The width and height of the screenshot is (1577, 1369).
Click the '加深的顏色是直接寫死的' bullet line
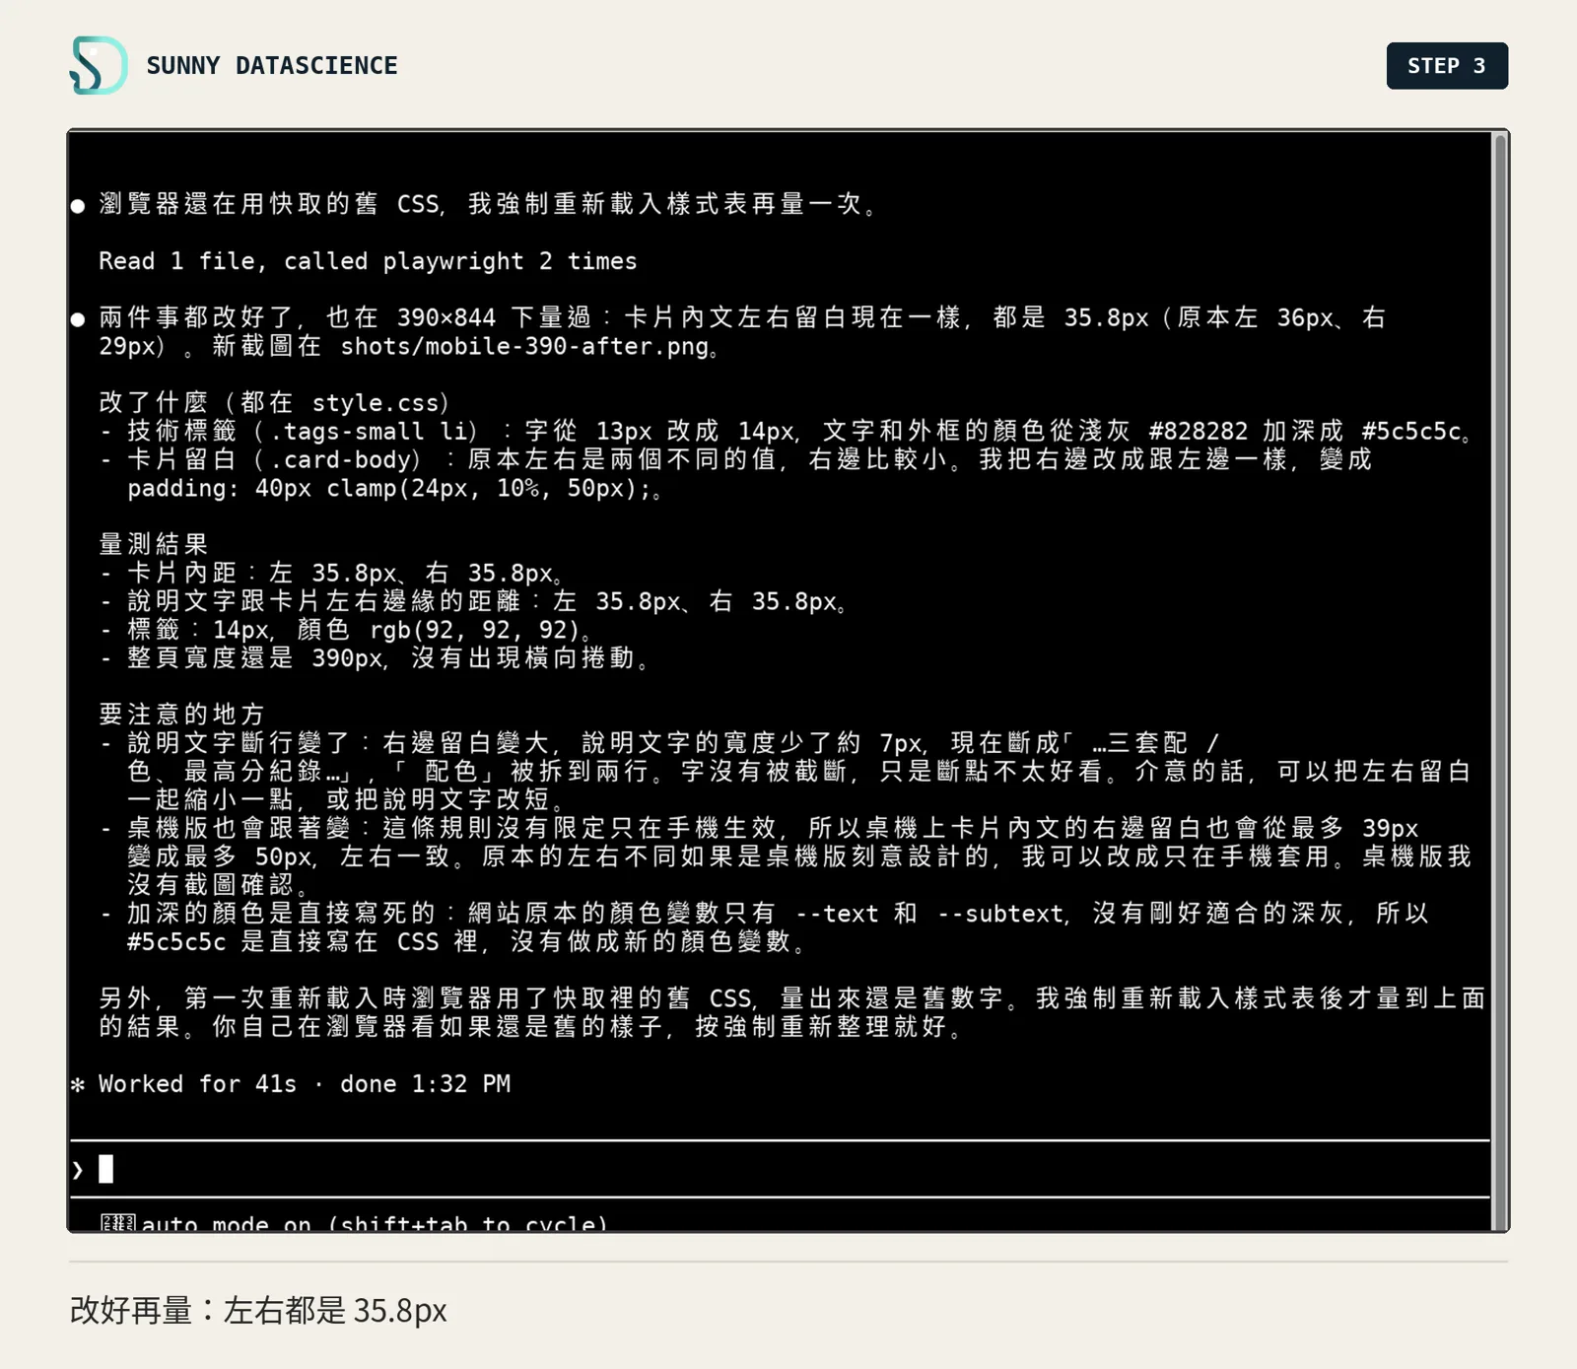tap(766, 927)
